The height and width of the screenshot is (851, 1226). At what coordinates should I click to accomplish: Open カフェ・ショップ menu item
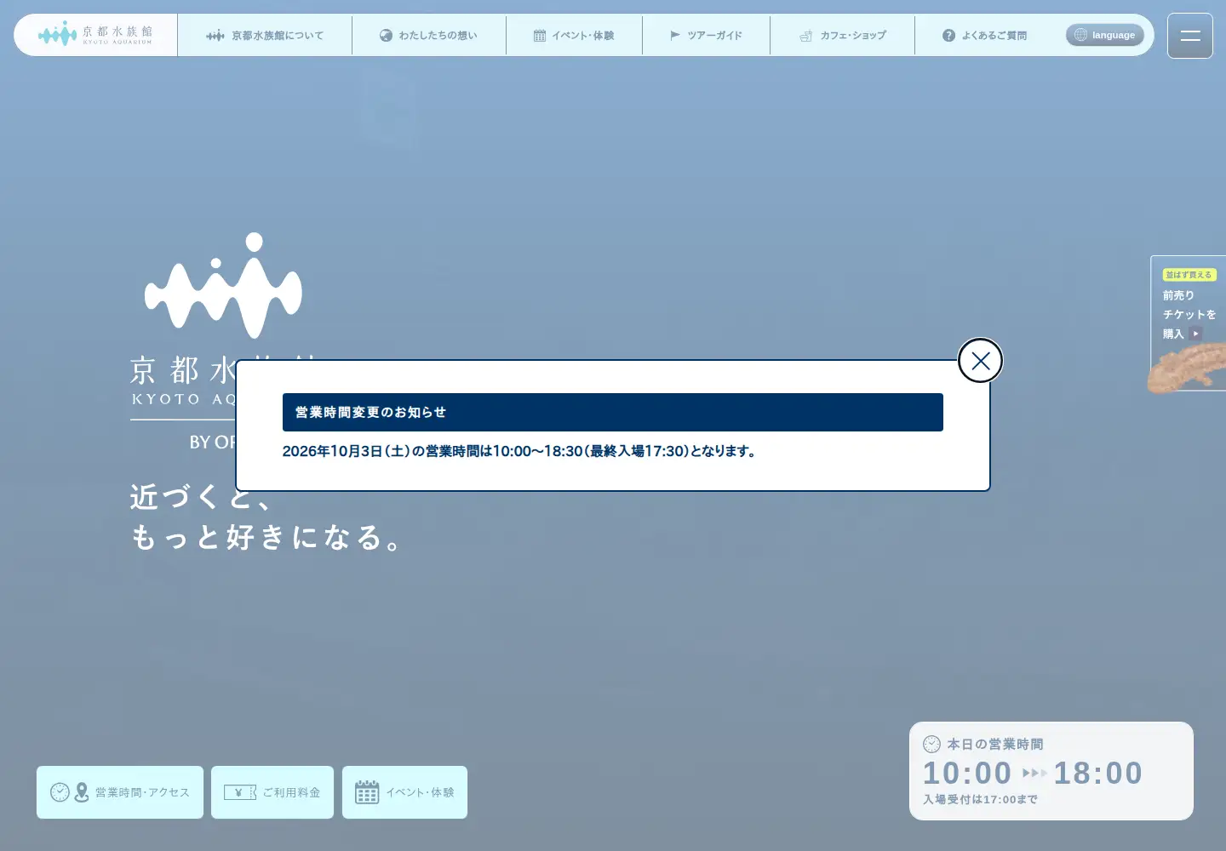tap(843, 36)
